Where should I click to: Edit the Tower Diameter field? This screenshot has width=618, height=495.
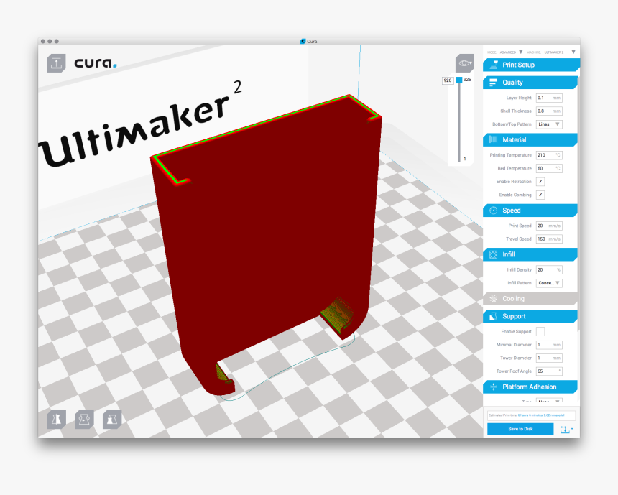pyautogui.click(x=549, y=358)
